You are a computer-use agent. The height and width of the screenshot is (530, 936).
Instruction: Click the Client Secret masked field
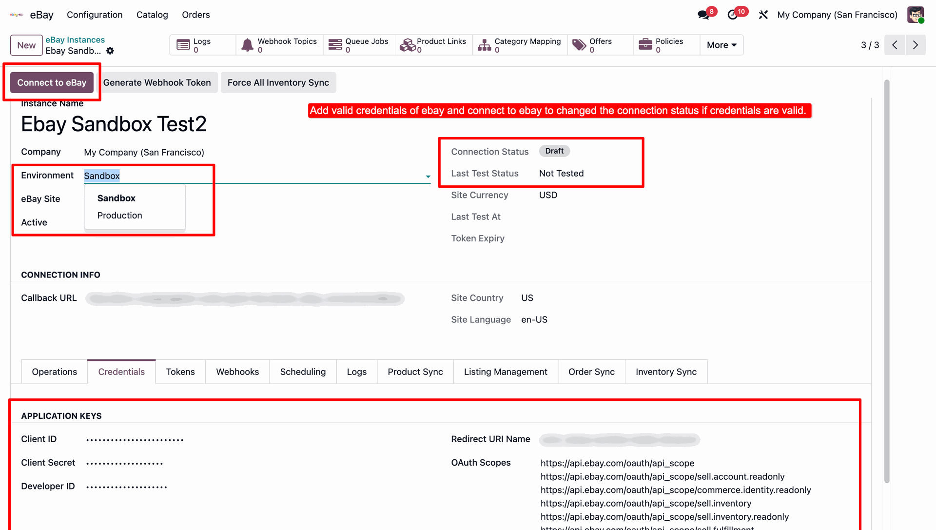(x=125, y=463)
